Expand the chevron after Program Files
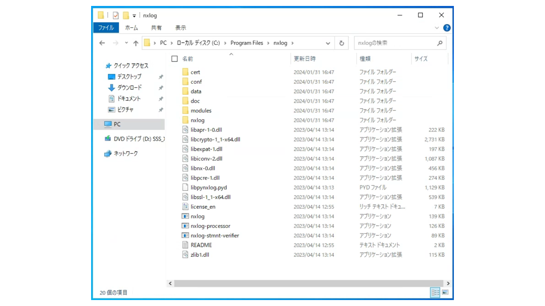This screenshot has height=306, width=545. (x=268, y=43)
